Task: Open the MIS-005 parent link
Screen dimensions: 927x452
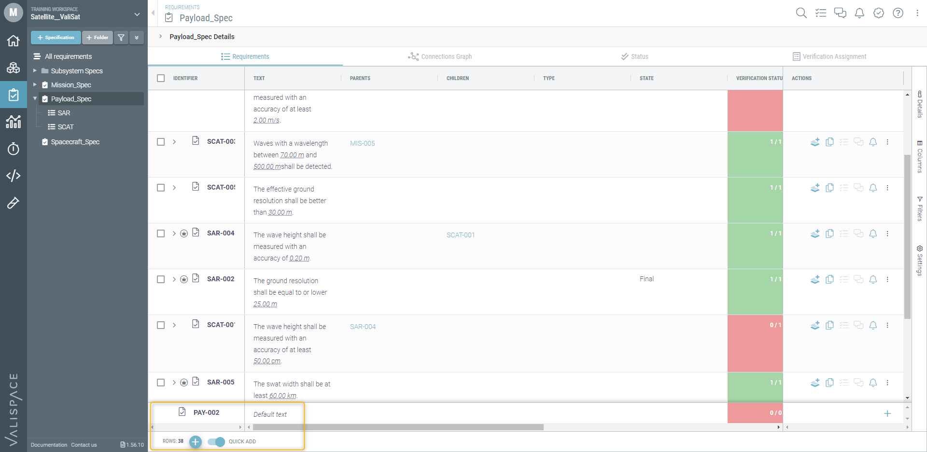Action: pyautogui.click(x=363, y=143)
